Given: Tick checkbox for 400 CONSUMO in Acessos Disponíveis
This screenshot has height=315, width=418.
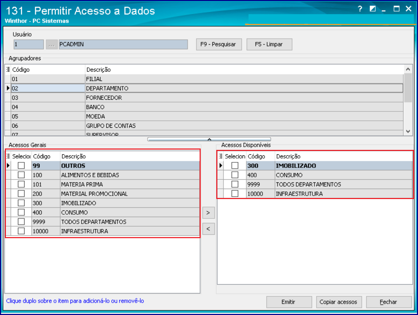Looking at the screenshot, I should pos(235,175).
